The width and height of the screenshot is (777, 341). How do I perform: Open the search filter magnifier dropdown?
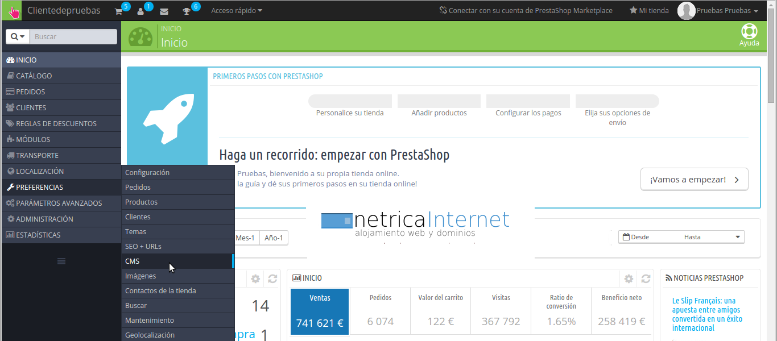pos(18,36)
